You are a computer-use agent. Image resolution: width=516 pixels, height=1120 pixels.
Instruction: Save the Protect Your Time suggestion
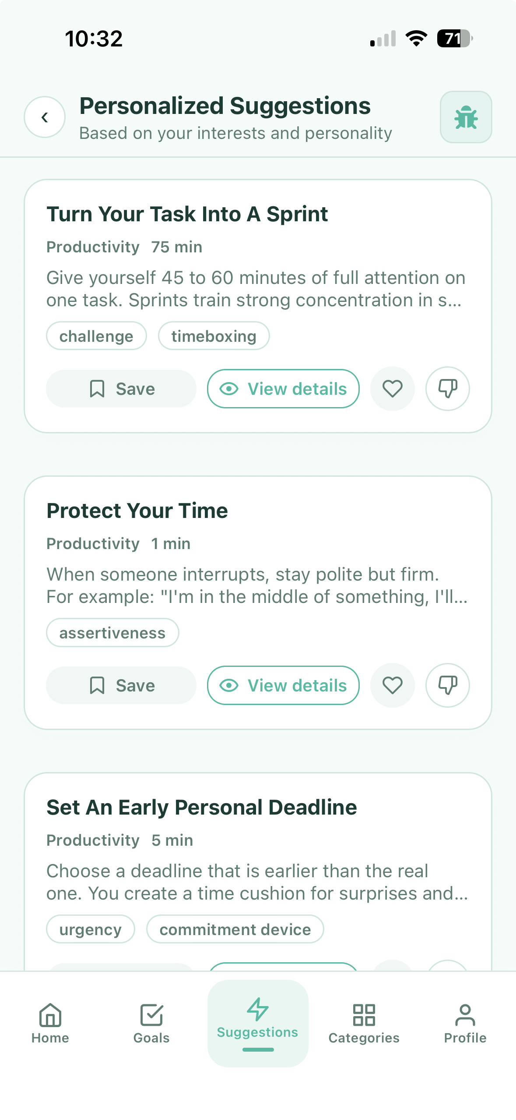pyautogui.click(x=121, y=685)
